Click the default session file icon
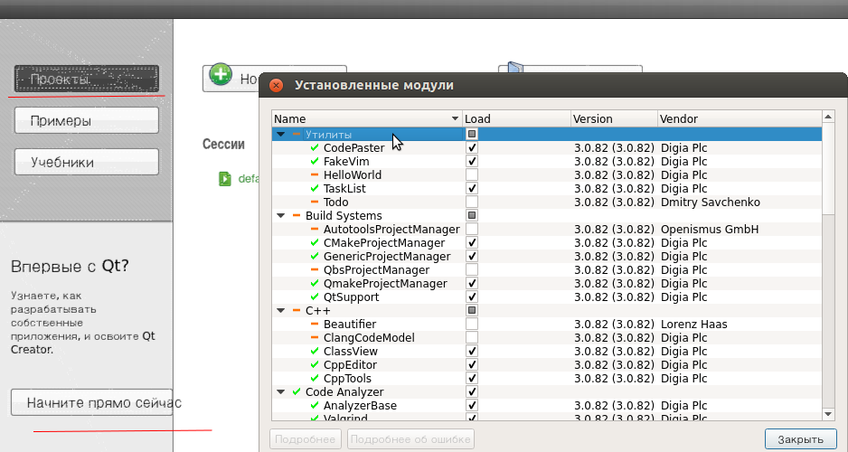 coord(224,178)
